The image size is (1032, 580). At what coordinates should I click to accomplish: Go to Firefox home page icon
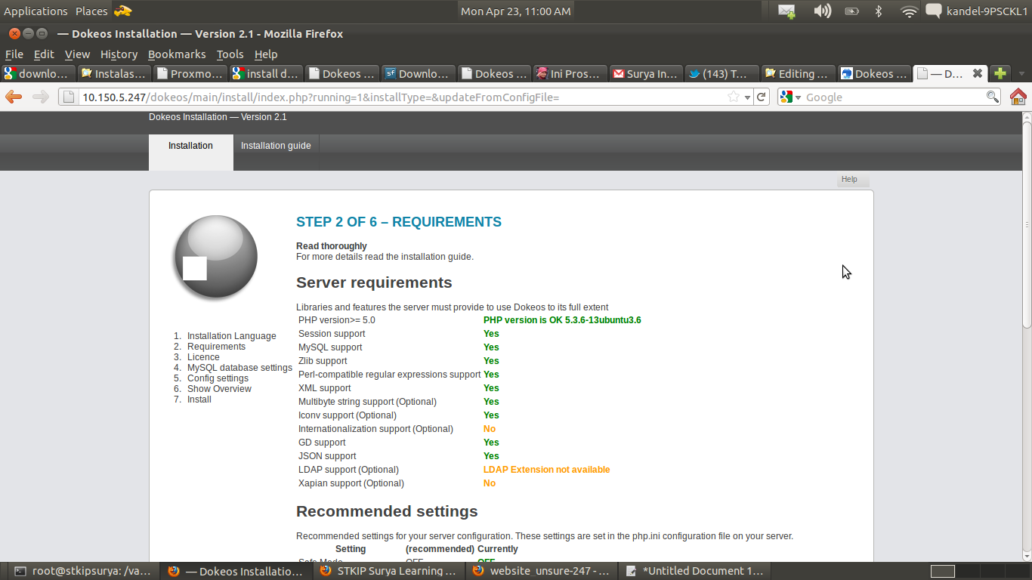coord(1018,97)
